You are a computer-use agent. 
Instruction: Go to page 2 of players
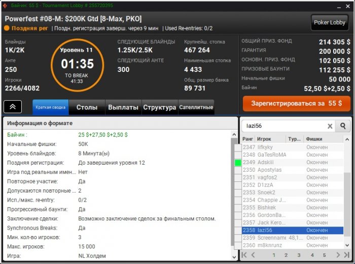tap(286, 255)
